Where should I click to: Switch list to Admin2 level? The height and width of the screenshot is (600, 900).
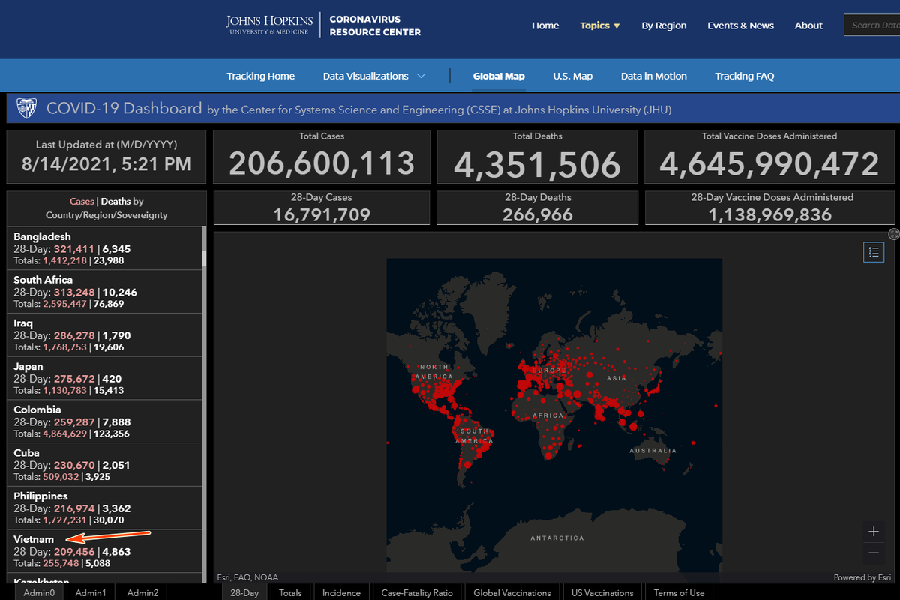pos(142,592)
